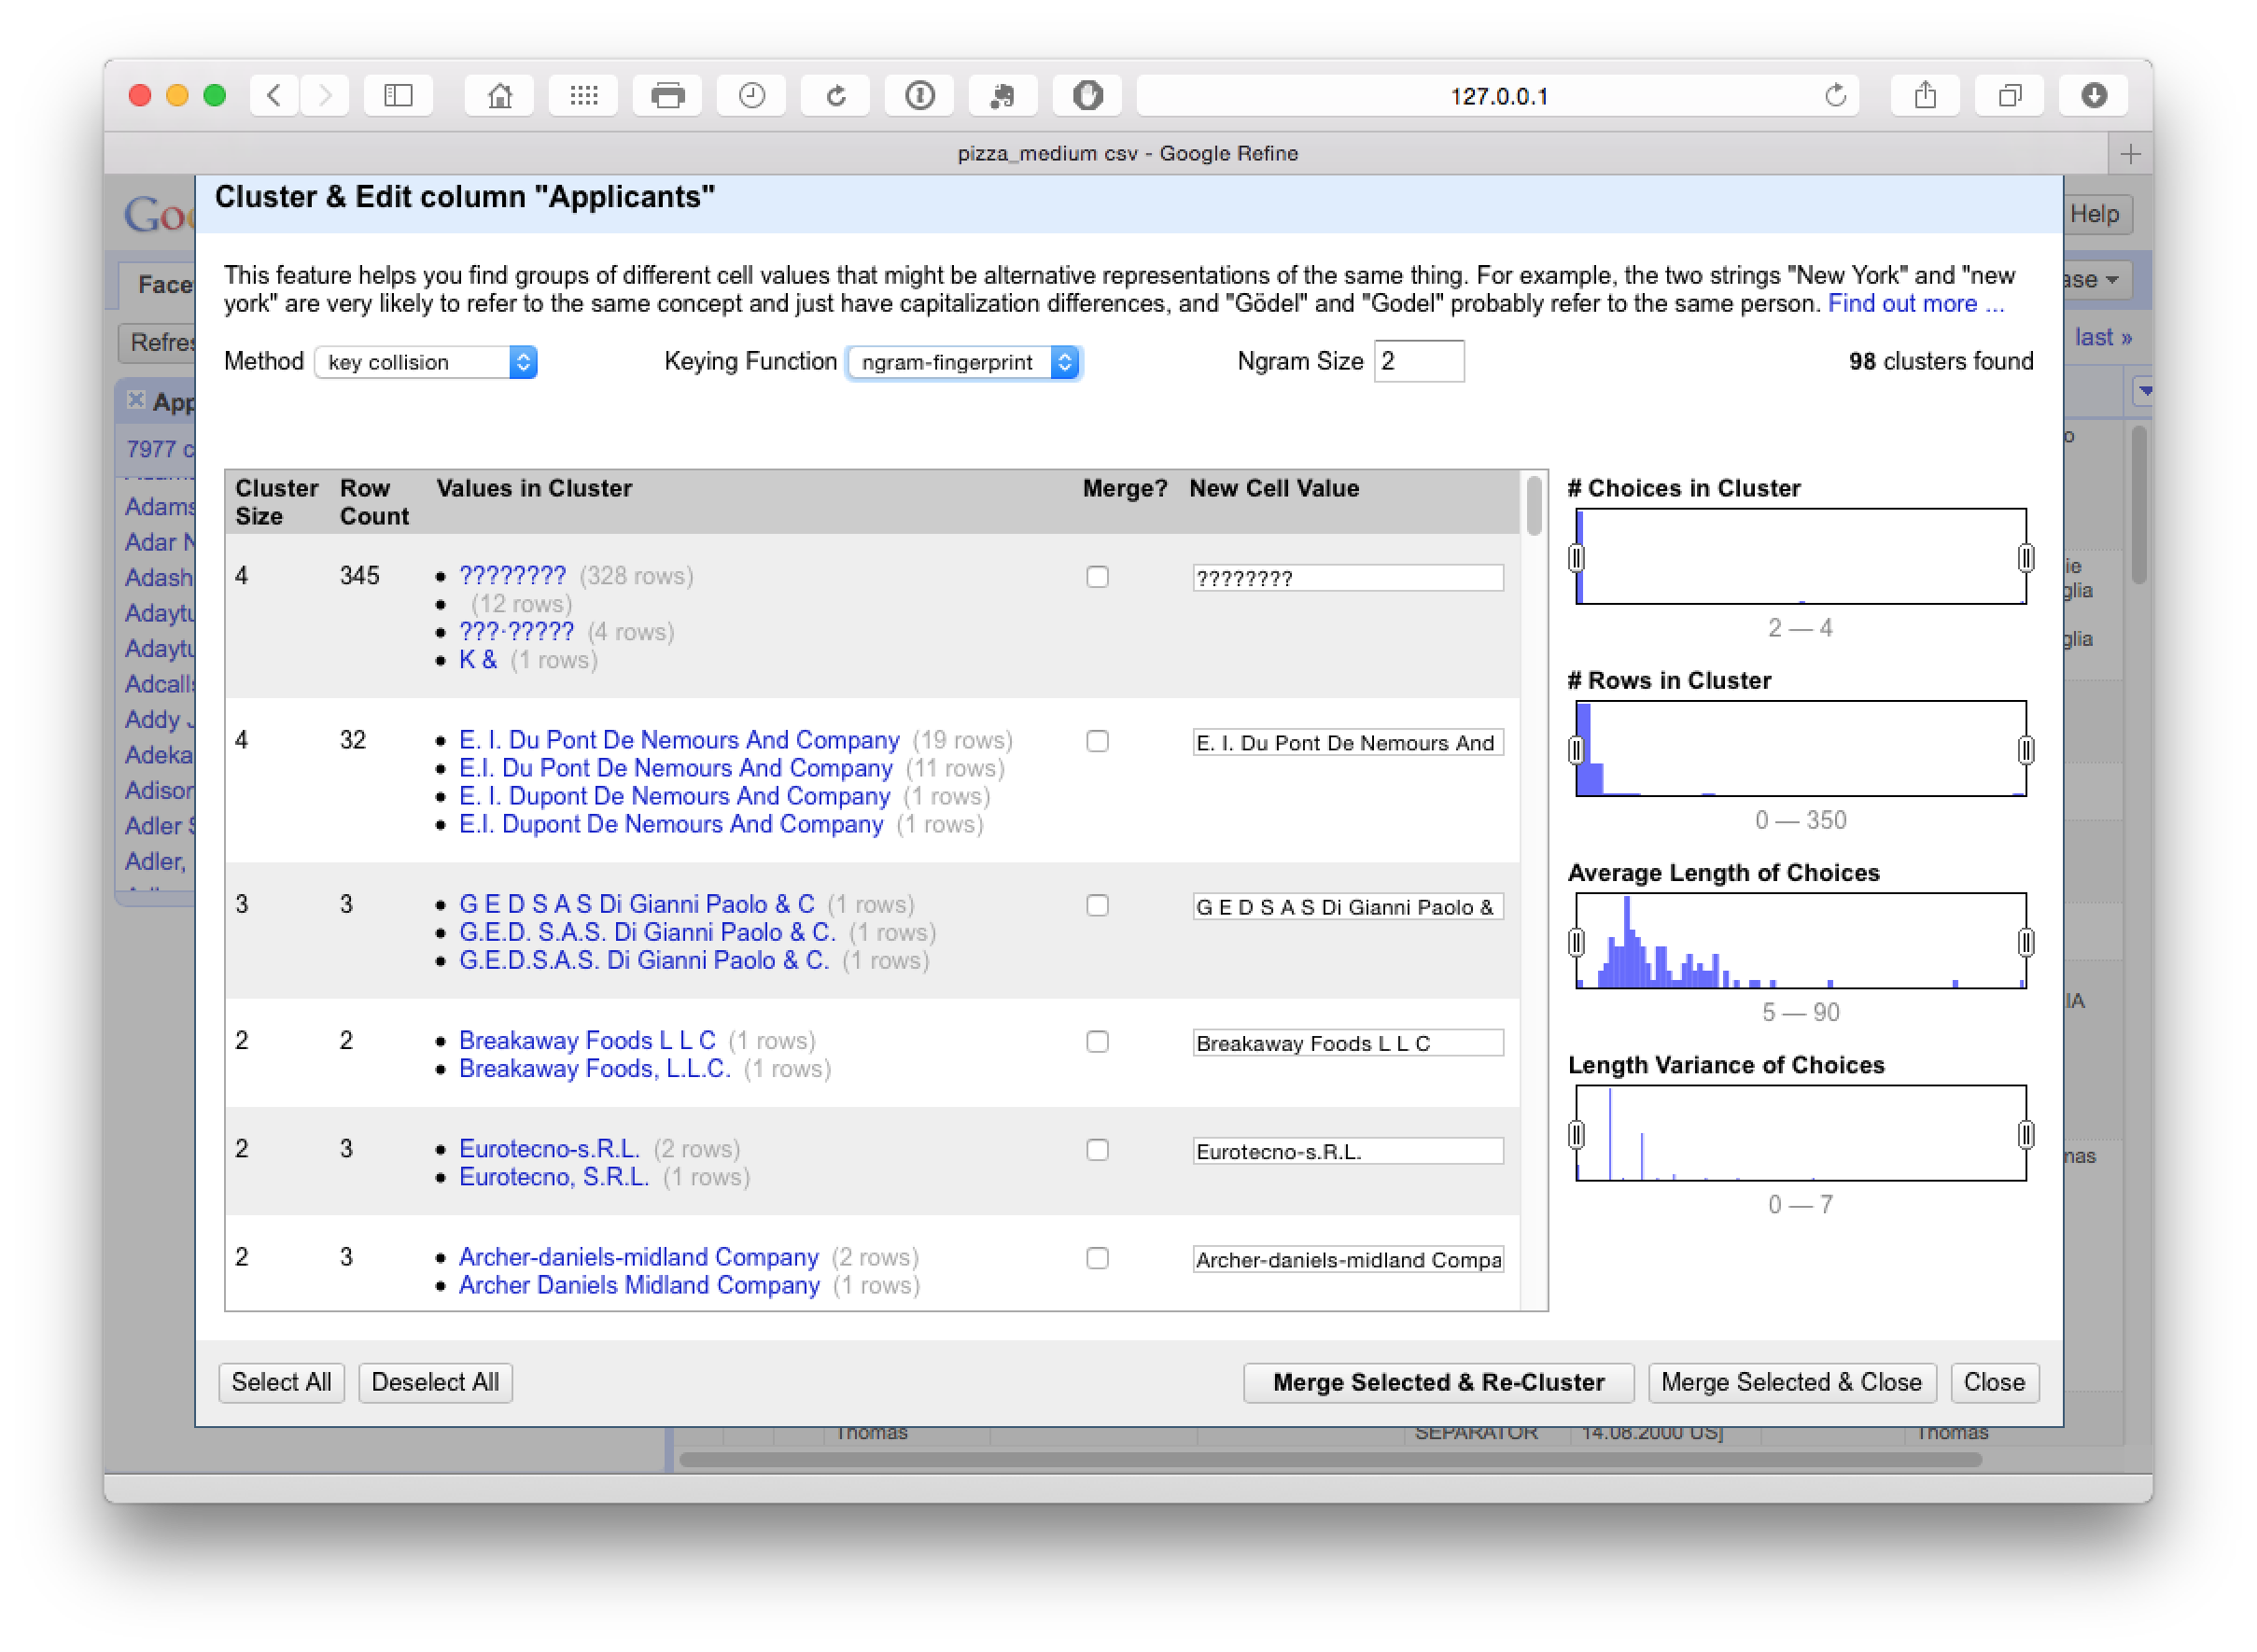Viewport: 2257px width, 1652px height.
Task: Grab right handle of Average Length histogram
Action: 2025,942
